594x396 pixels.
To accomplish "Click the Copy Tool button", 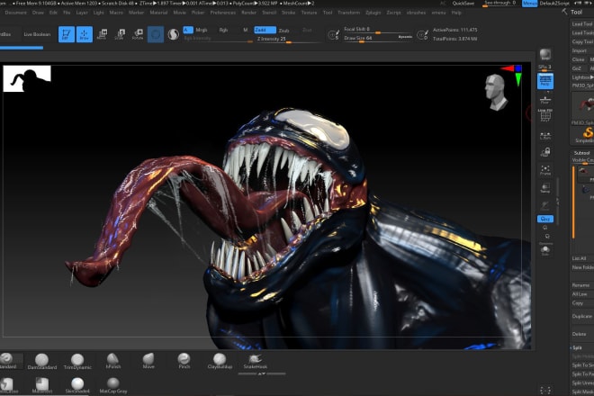I will coord(582,41).
